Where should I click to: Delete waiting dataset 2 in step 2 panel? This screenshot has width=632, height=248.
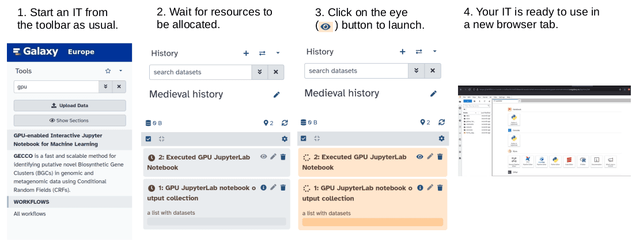(x=283, y=157)
